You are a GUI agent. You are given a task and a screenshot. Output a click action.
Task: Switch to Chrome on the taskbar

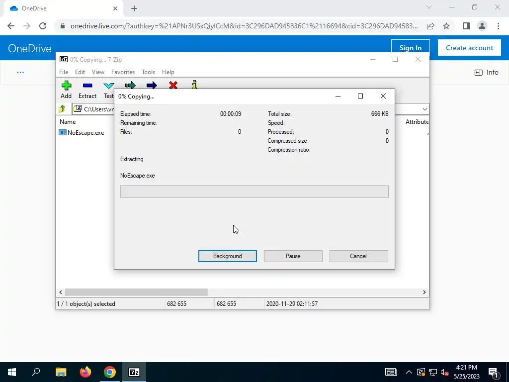pyautogui.click(x=110, y=372)
